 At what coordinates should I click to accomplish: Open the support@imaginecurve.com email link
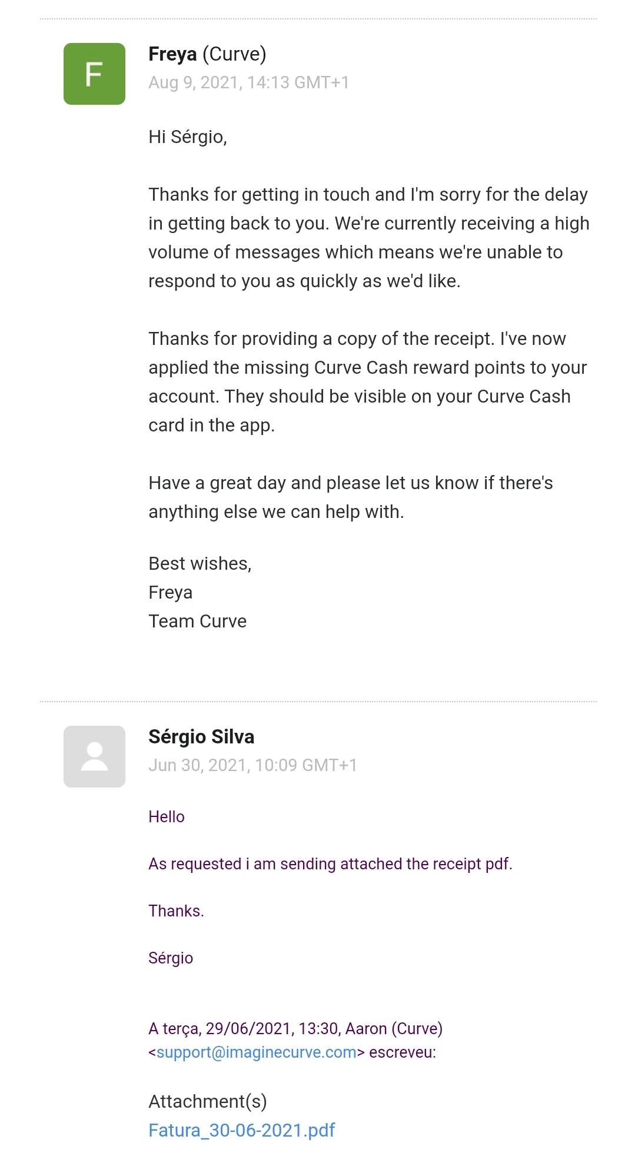pos(256,1052)
